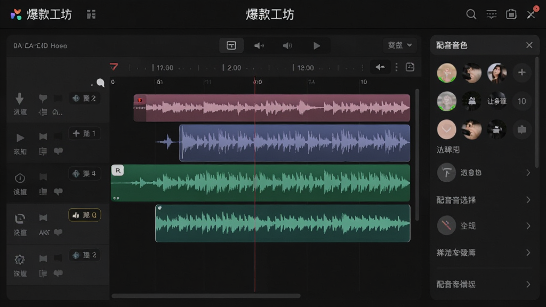Toggle mute flag on second track

(43, 136)
